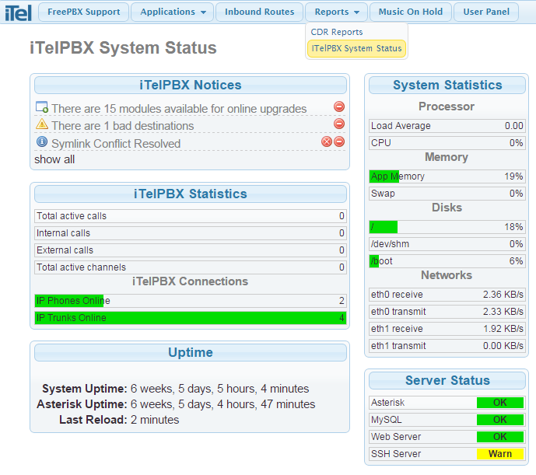Click the iTel logo
The image size is (536, 475).
(x=18, y=12)
